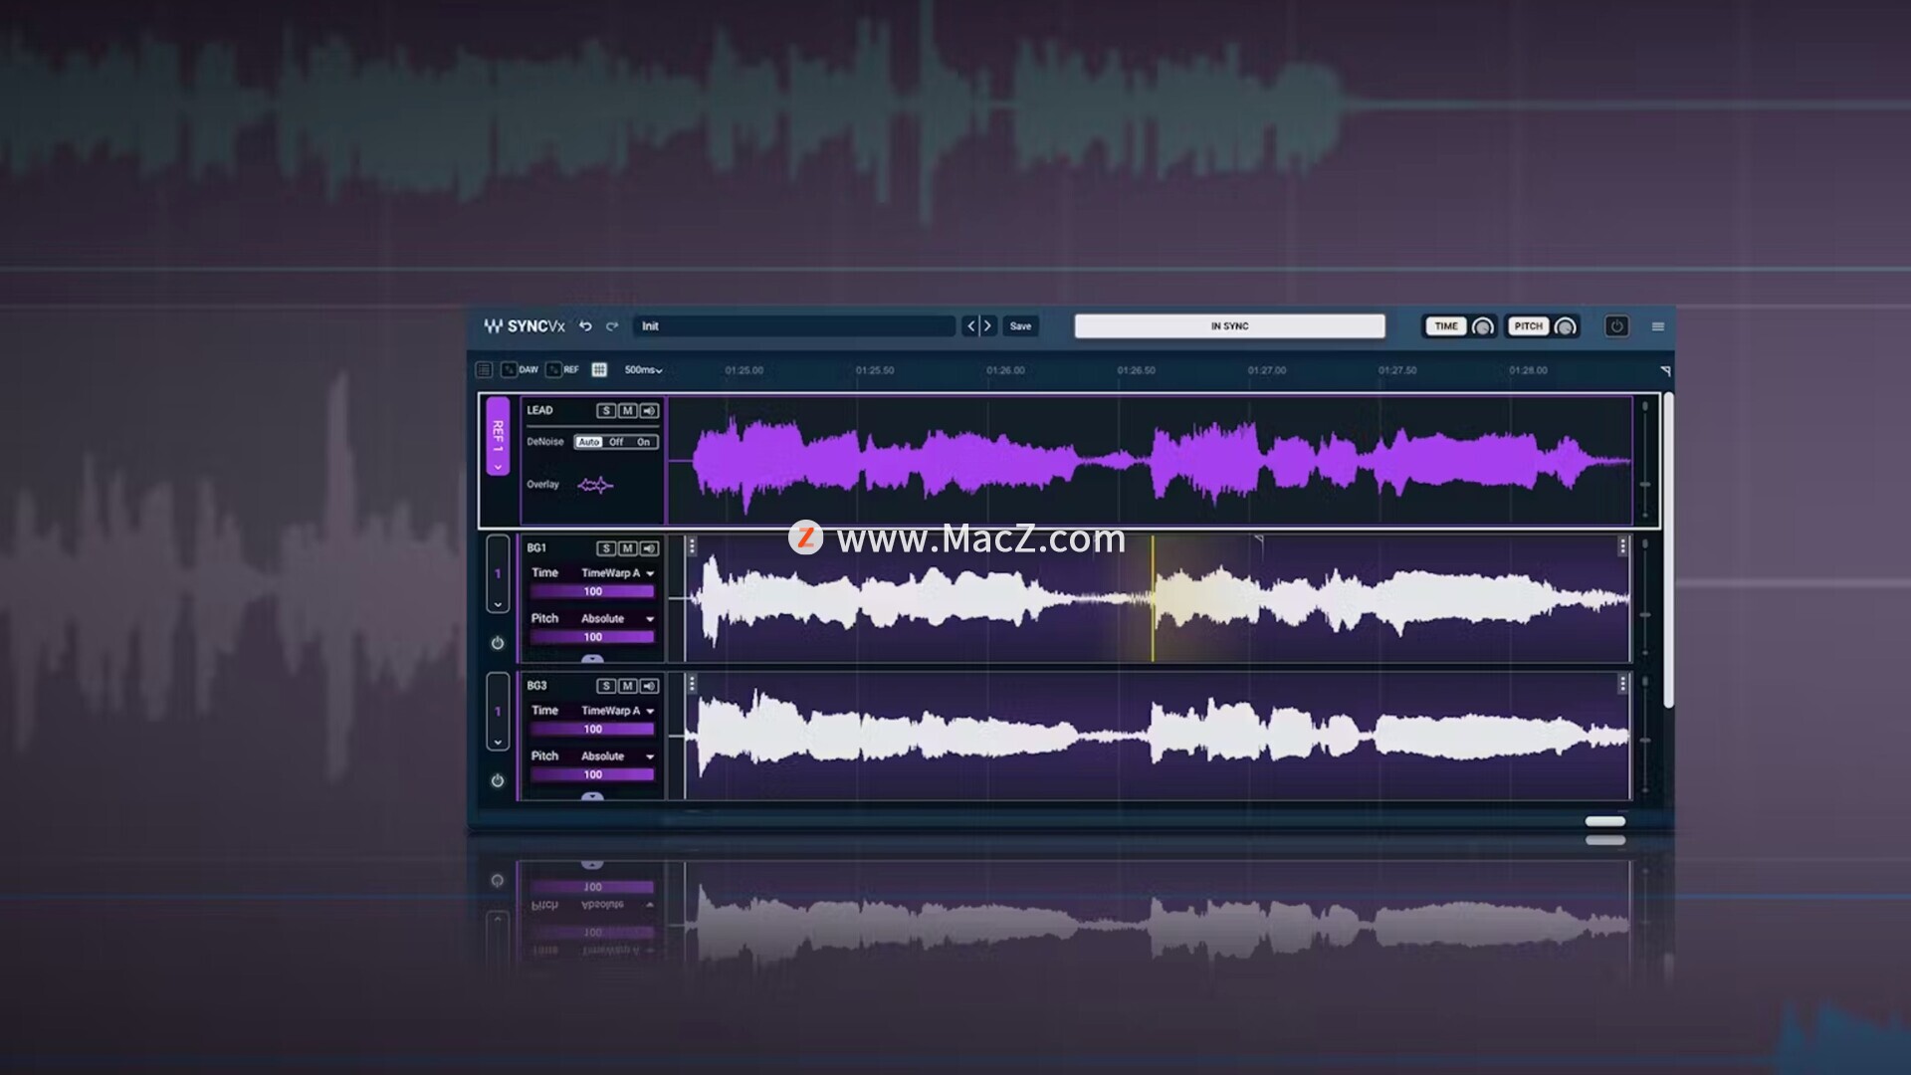Solo the LEAD track
The height and width of the screenshot is (1075, 1911).
click(606, 411)
